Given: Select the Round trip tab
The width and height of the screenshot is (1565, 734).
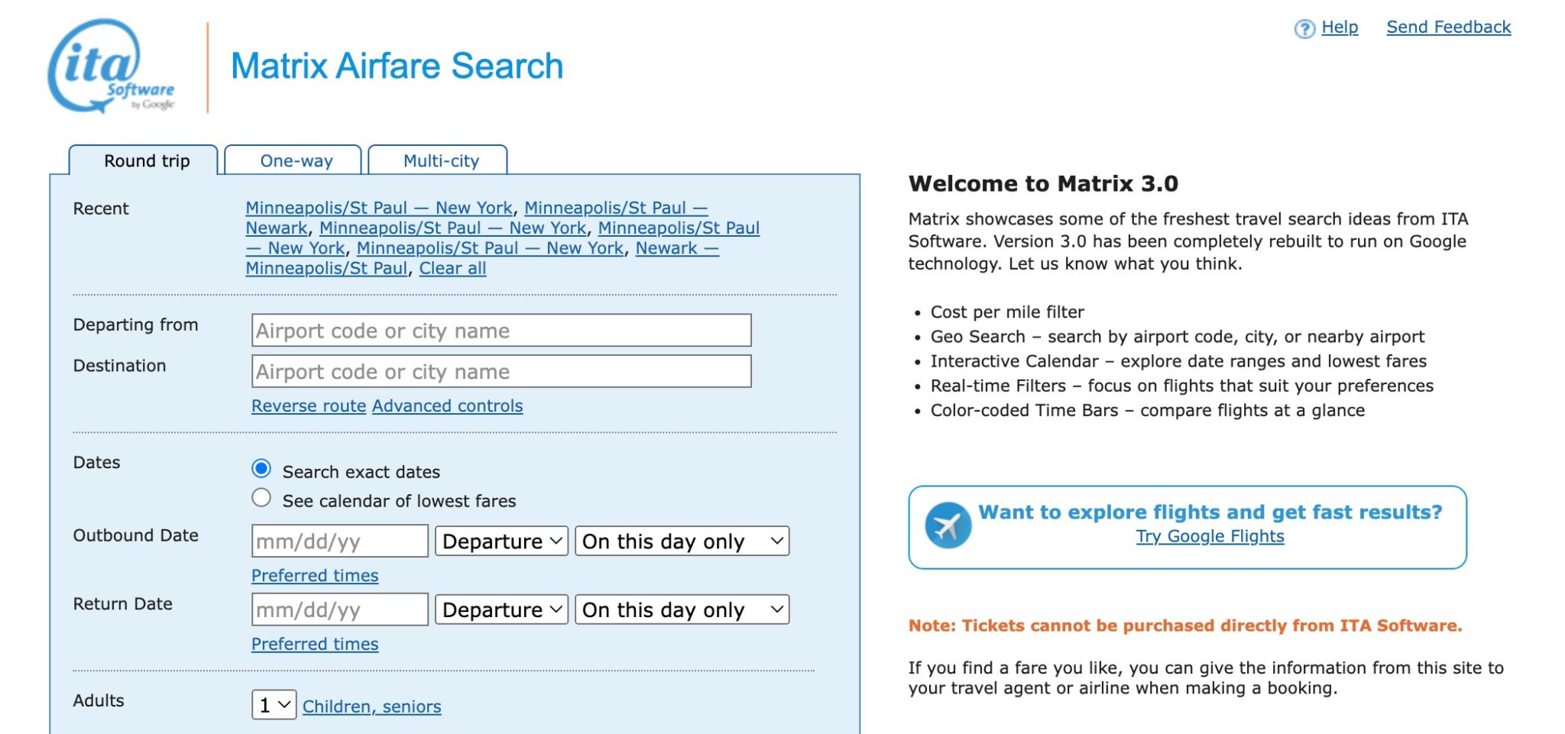Looking at the screenshot, I should (147, 161).
